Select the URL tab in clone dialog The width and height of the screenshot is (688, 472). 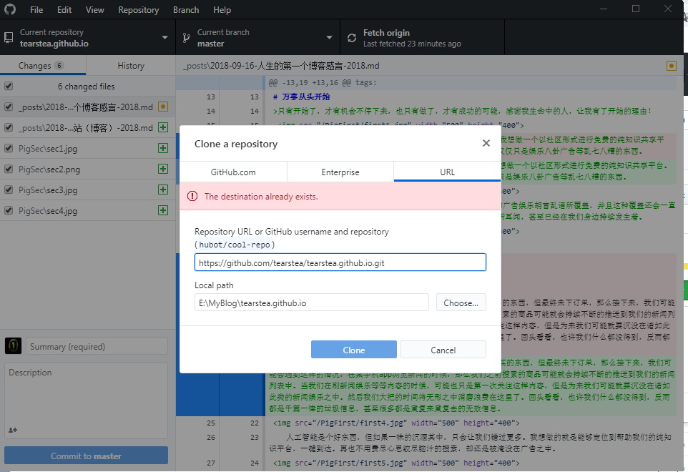pos(447,172)
